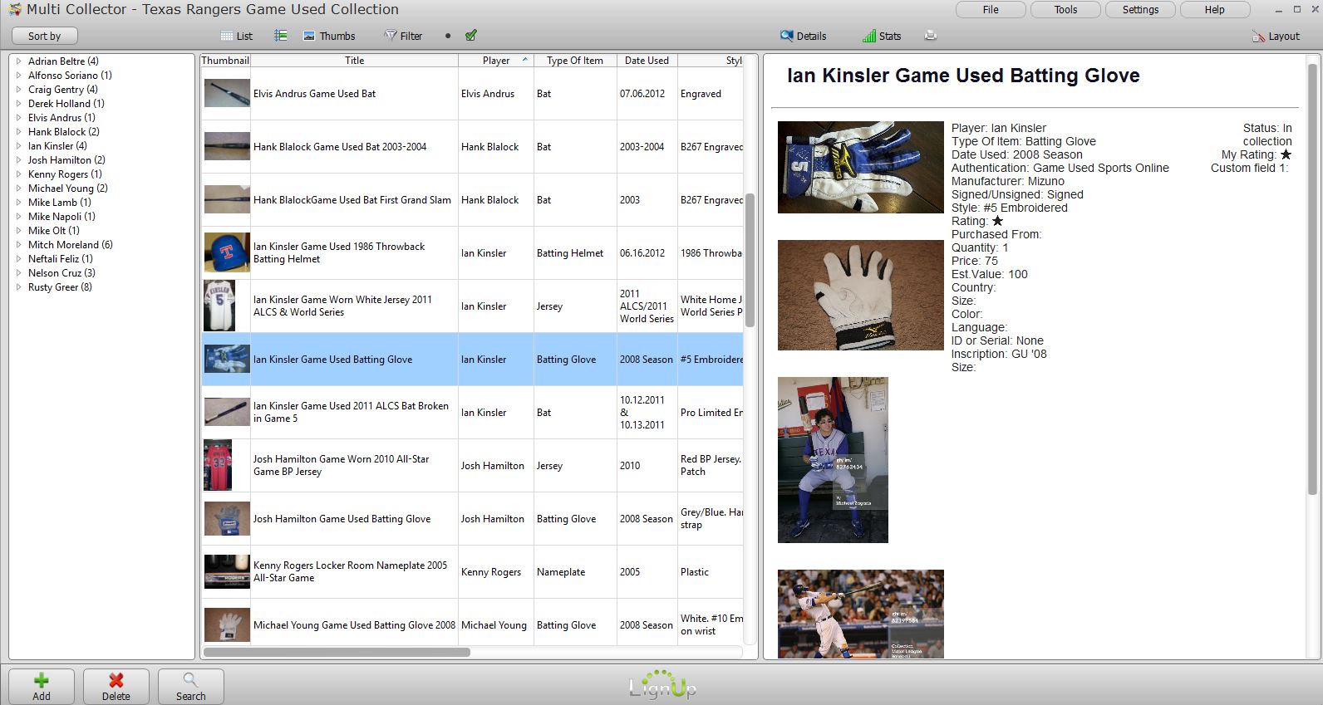The width and height of the screenshot is (1323, 705).
Task: Open the Settings menu
Action: tap(1140, 10)
